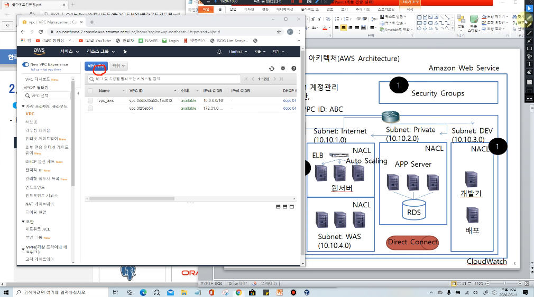Viewport: 534px width, 297px height.
Task: Toggle New VPC Experience switch
Action: 25,64
